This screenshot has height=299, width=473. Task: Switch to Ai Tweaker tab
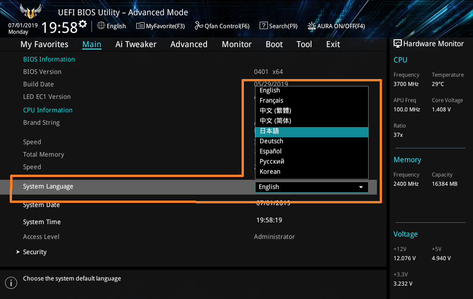[136, 44]
